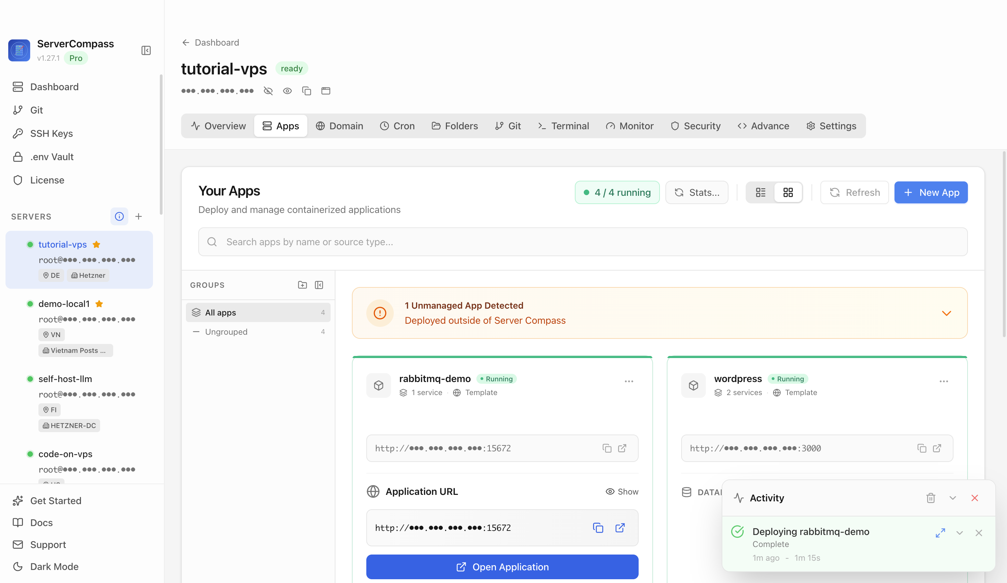Open the window icon beside server IP
Viewport: 1007px width, 583px height.
pos(326,91)
